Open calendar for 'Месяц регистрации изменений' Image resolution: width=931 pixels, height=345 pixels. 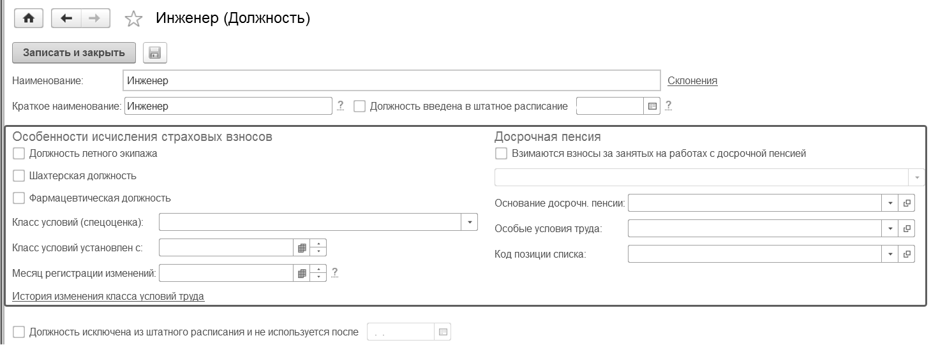click(302, 273)
